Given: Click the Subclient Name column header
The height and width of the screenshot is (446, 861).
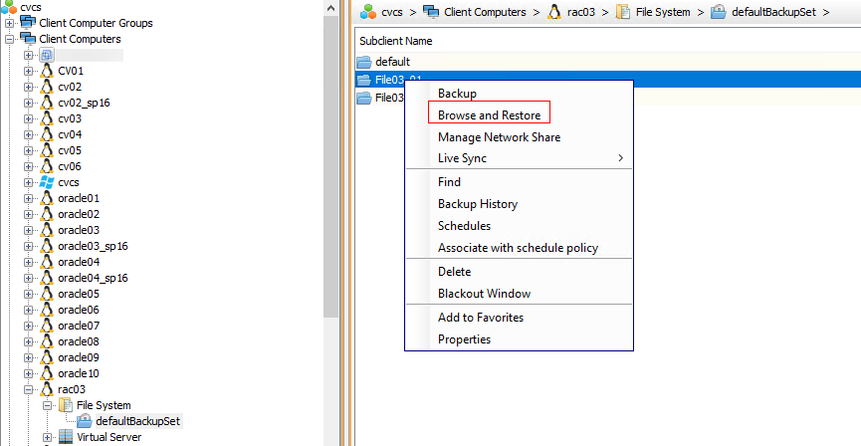Looking at the screenshot, I should coord(396,41).
